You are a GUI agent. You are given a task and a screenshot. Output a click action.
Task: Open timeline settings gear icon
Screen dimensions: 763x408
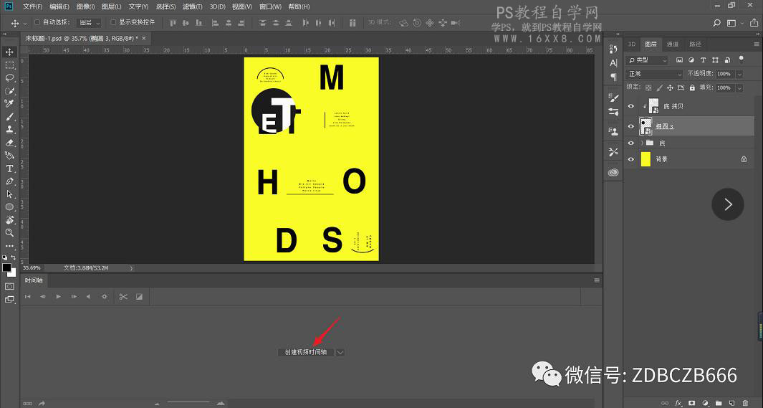[x=104, y=297]
